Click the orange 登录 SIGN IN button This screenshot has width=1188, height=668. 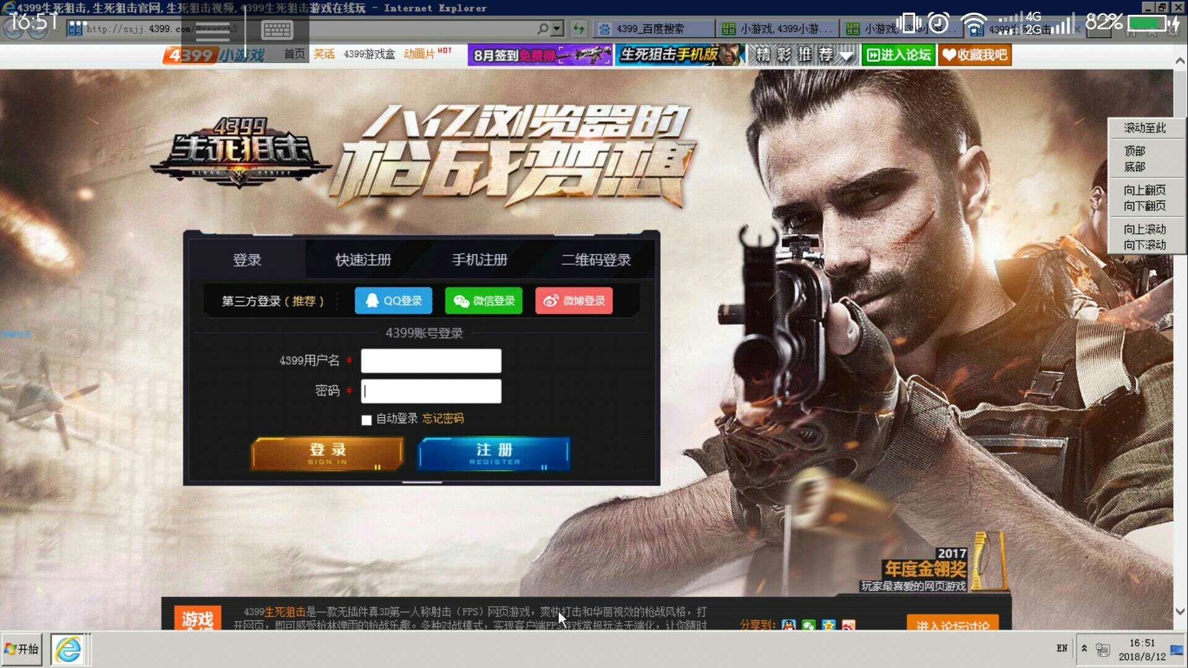click(x=327, y=454)
